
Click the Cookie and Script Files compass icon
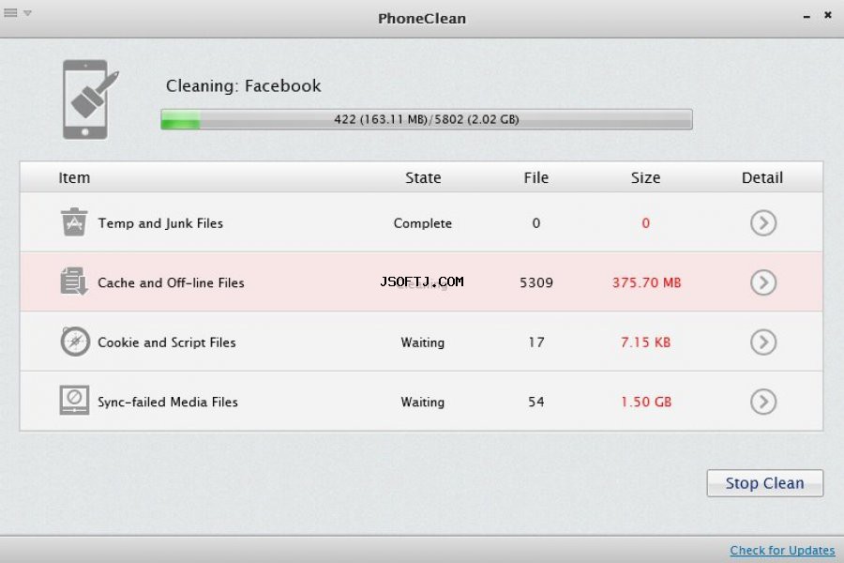pos(75,342)
